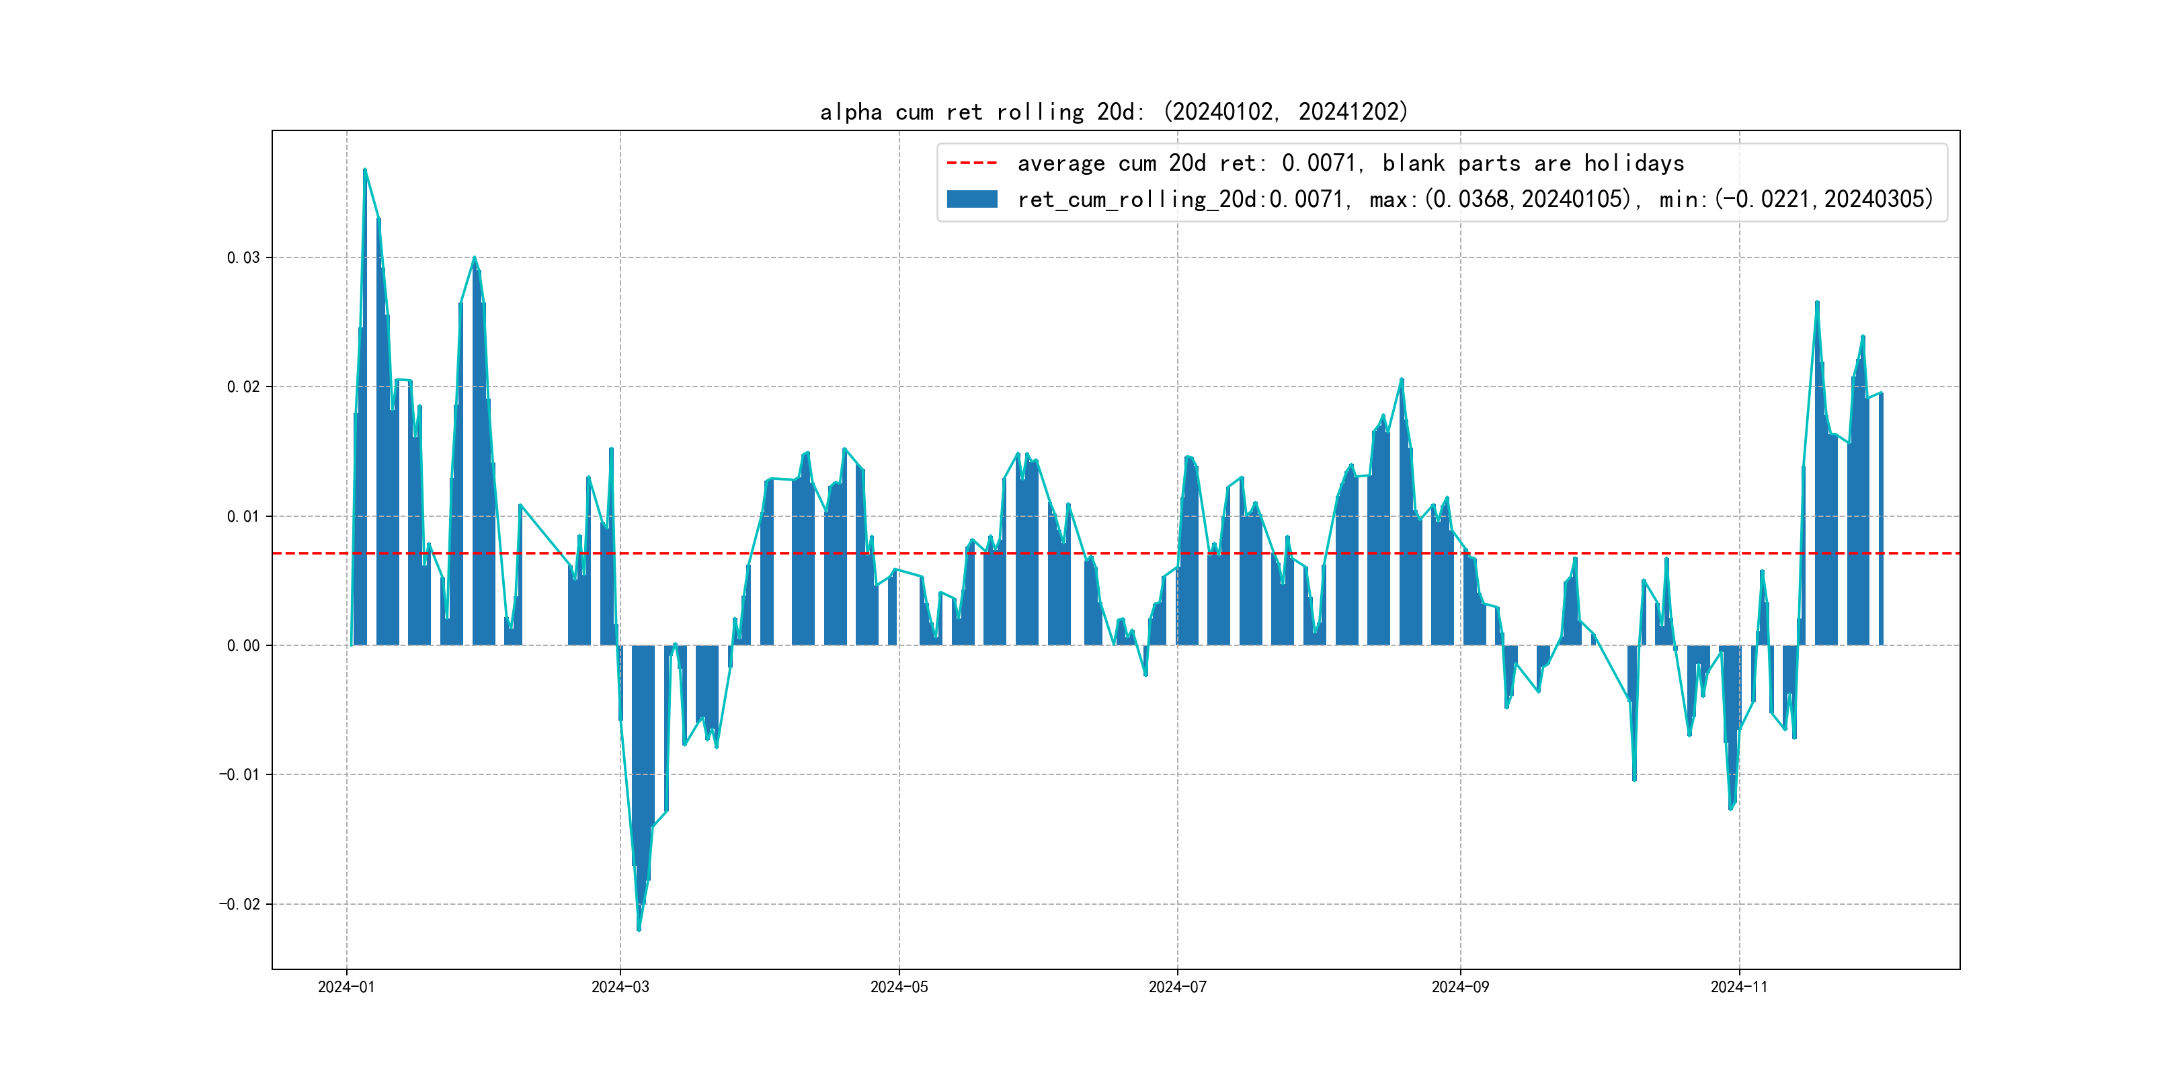This screenshot has width=2178, height=1089.
Task: Click the maximum peak in early January
Action: (x=364, y=170)
